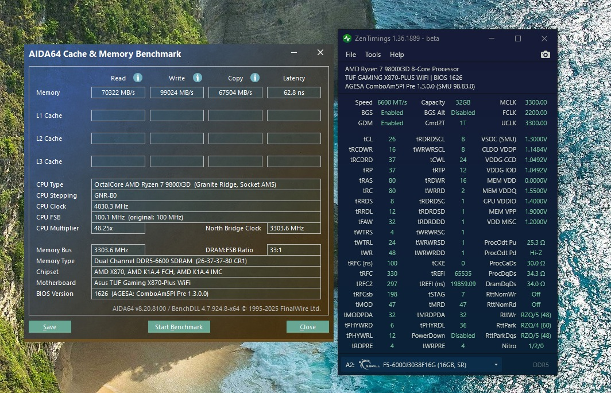The image size is (611, 393).
Task: Click the Capacity value 32GB in ZenTimings
Action: click(x=463, y=102)
